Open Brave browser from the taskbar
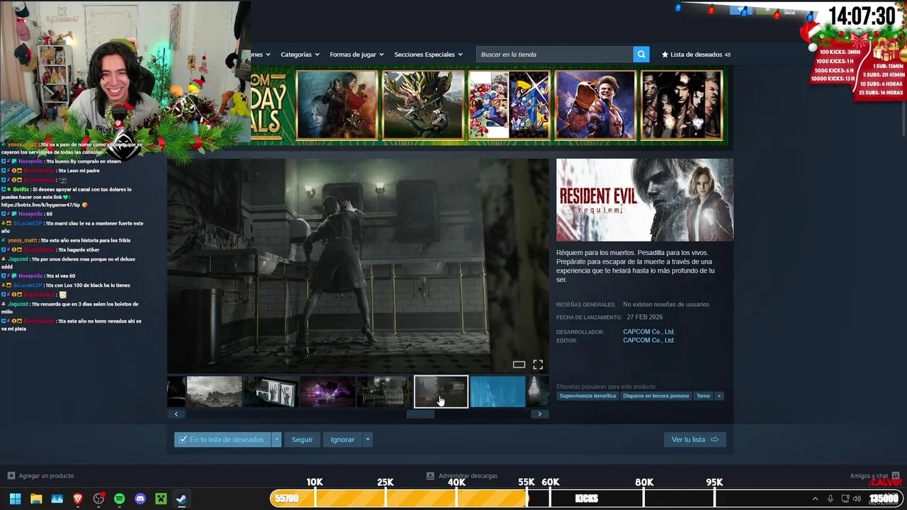The image size is (907, 510). click(x=78, y=499)
